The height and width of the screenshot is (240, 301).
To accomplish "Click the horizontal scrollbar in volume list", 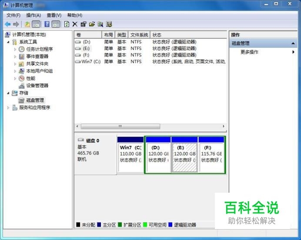I will [150, 126].
